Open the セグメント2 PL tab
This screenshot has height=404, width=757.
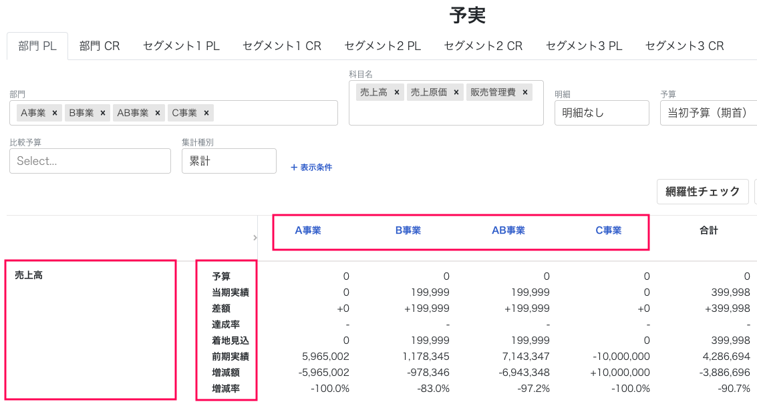pos(383,46)
